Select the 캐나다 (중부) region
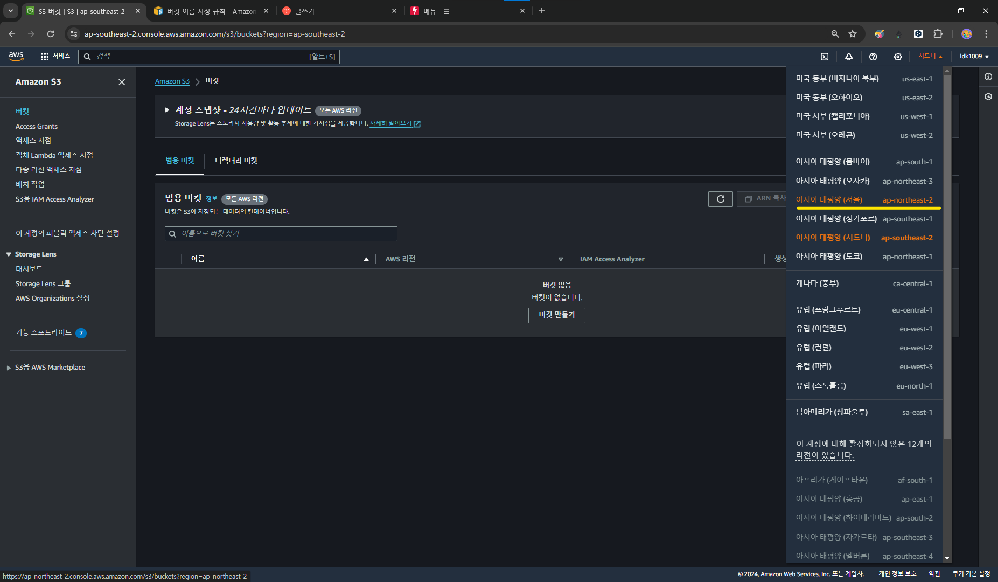The image size is (998, 582). click(x=864, y=283)
